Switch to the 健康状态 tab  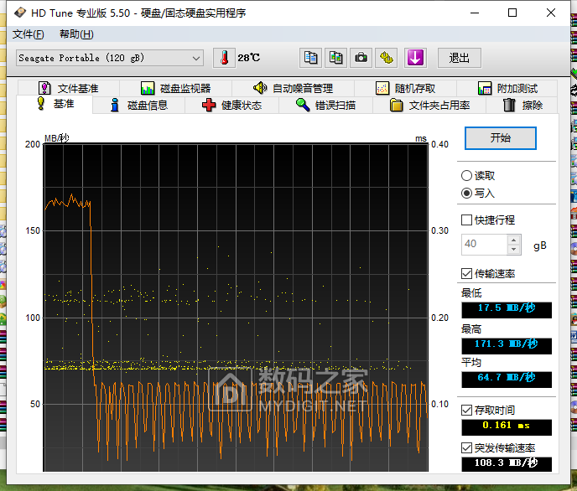point(231,105)
